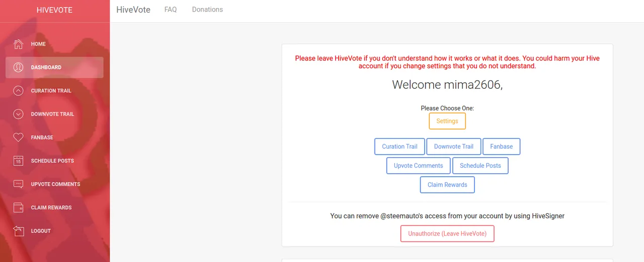Open the Donations link in navbar
Image resolution: width=644 pixels, height=262 pixels.
coord(207,10)
